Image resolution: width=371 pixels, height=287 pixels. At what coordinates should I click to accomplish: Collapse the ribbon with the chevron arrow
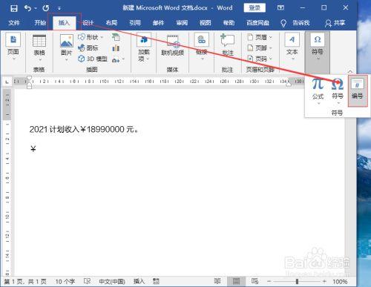tap(350, 71)
